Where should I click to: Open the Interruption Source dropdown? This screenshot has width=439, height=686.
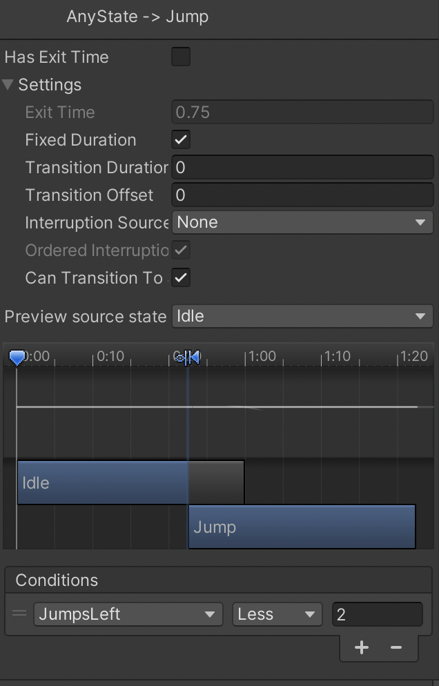coord(302,222)
